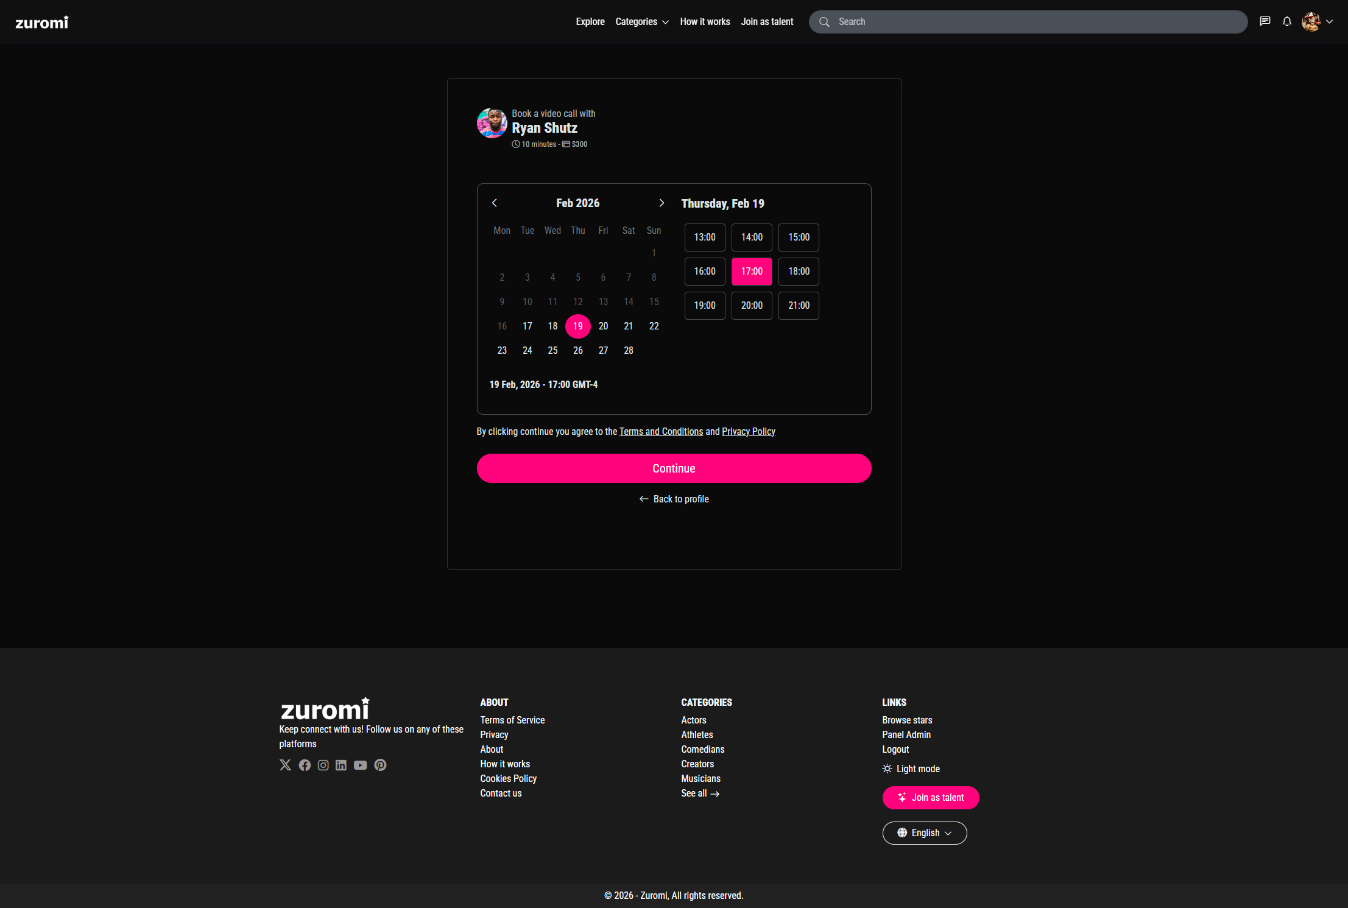The image size is (1348, 908).
Task: Open the Instagram social icon
Action: point(323,765)
